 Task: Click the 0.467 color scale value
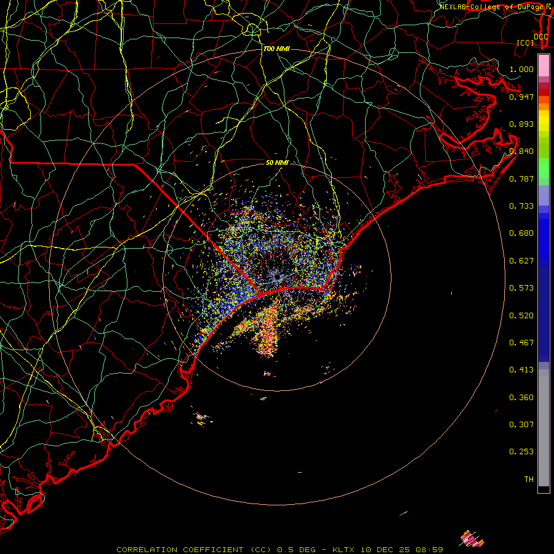point(521,343)
